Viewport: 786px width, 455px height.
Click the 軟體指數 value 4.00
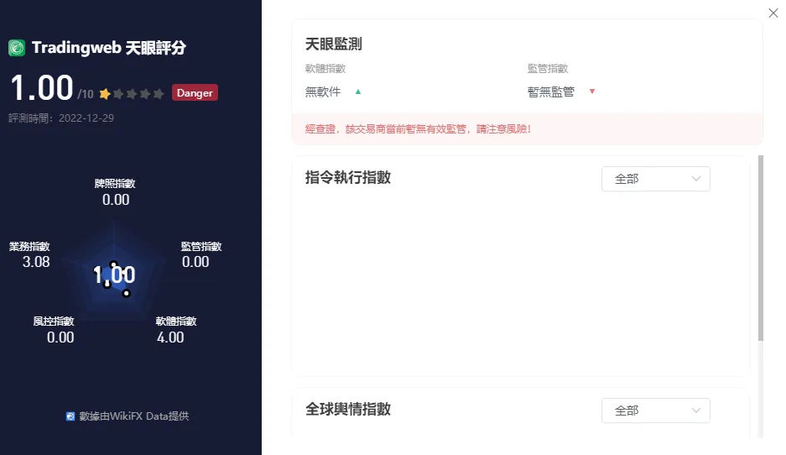(x=170, y=337)
